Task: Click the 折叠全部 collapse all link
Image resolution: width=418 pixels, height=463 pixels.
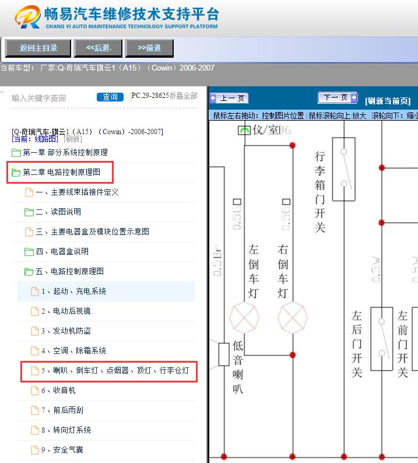Action: point(183,96)
